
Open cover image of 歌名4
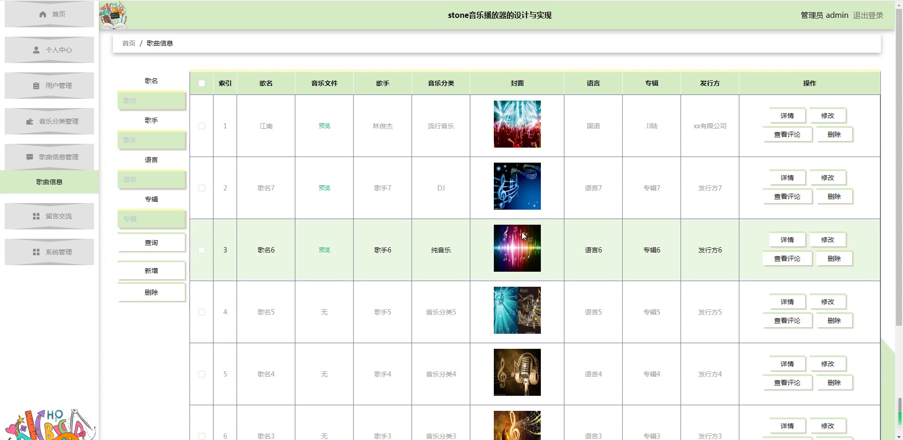517,372
